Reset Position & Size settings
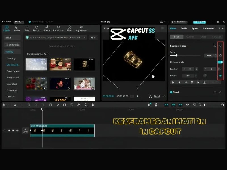The width and height of the screenshot is (227, 170). 215,46
